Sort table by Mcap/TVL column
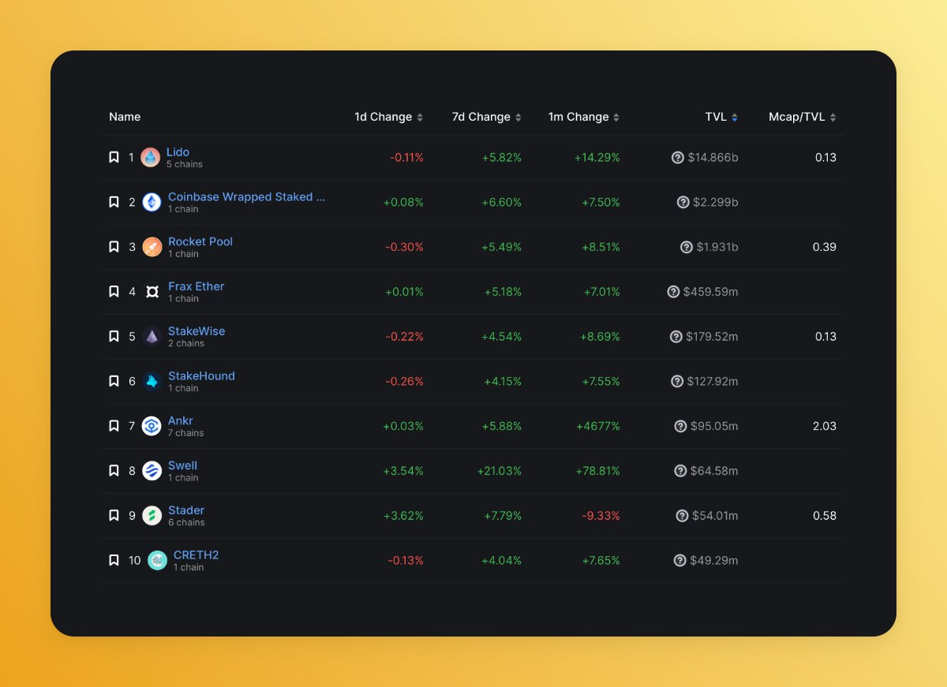This screenshot has width=947, height=687. [803, 117]
